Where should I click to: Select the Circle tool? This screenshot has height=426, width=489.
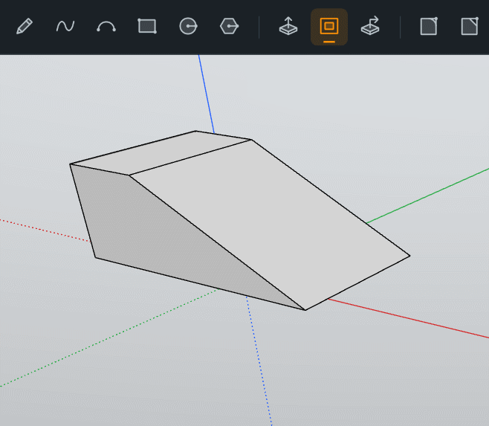(188, 26)
